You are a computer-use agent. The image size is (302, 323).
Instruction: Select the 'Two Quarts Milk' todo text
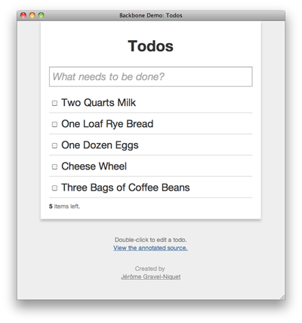pos(98,103)
